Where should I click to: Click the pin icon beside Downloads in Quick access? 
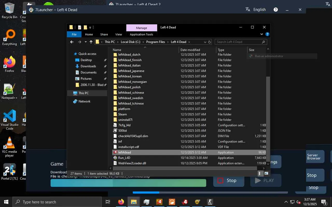tap(105, 66)
